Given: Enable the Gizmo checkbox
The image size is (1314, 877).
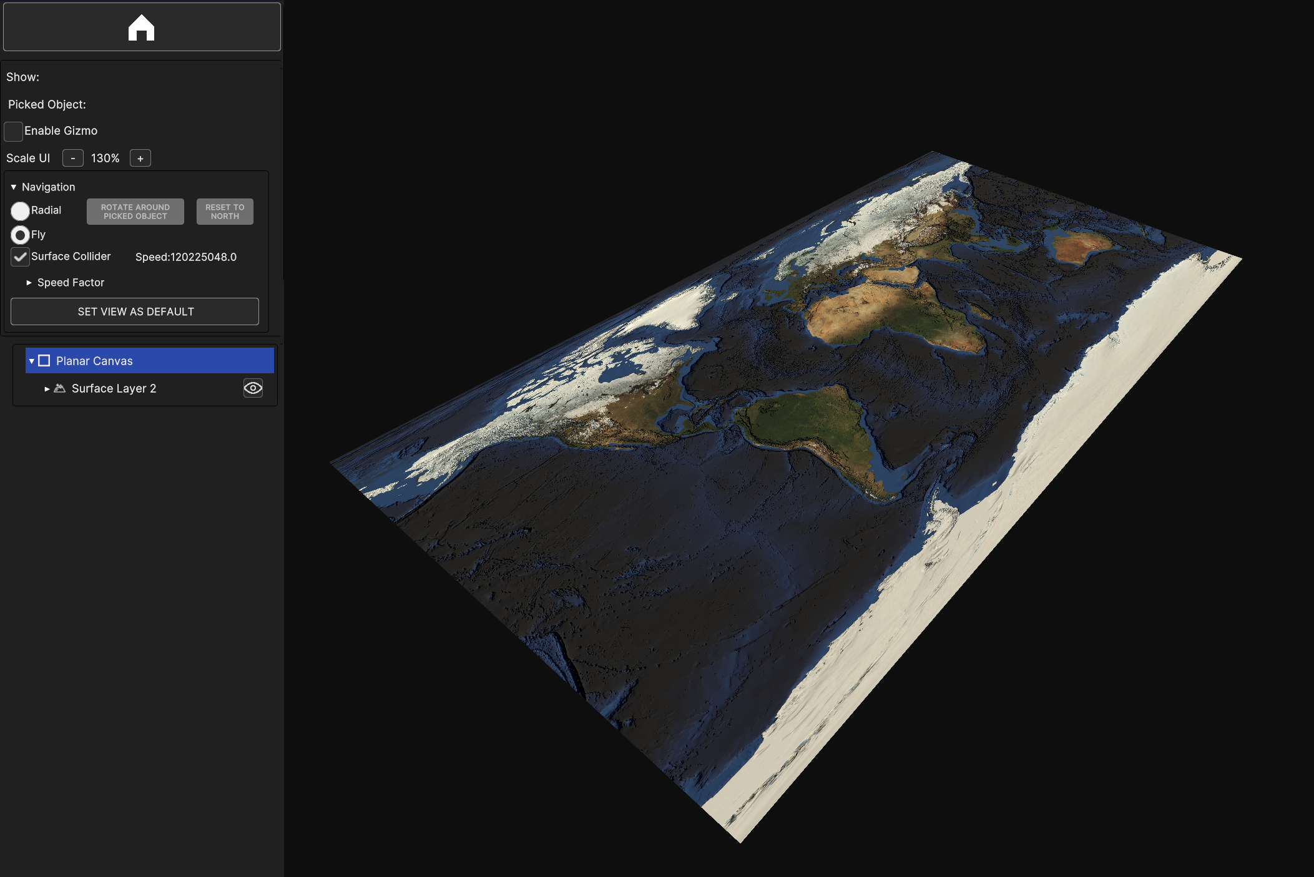Looking at the screenshot, I should (x=14, y=131).
